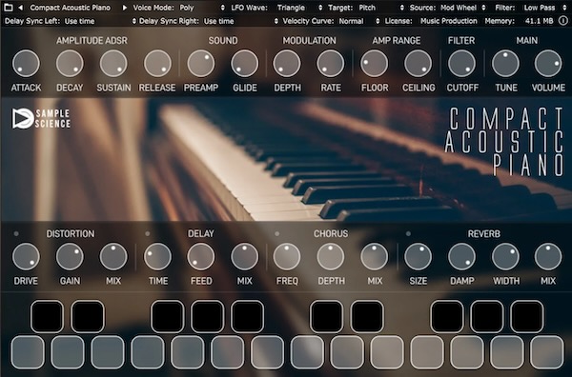Click the Compact Acoustic Piano preset name
The height and width of the screenshot is (377, 572).
tap(70, 8)
